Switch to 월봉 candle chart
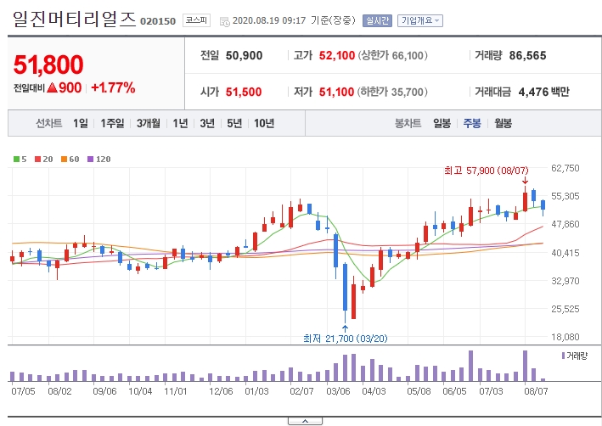Image resolution: width=602 pixels, height=426 pixels. click(x=503, y=123)
